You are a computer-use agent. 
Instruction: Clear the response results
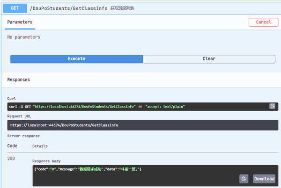(209, 59)
